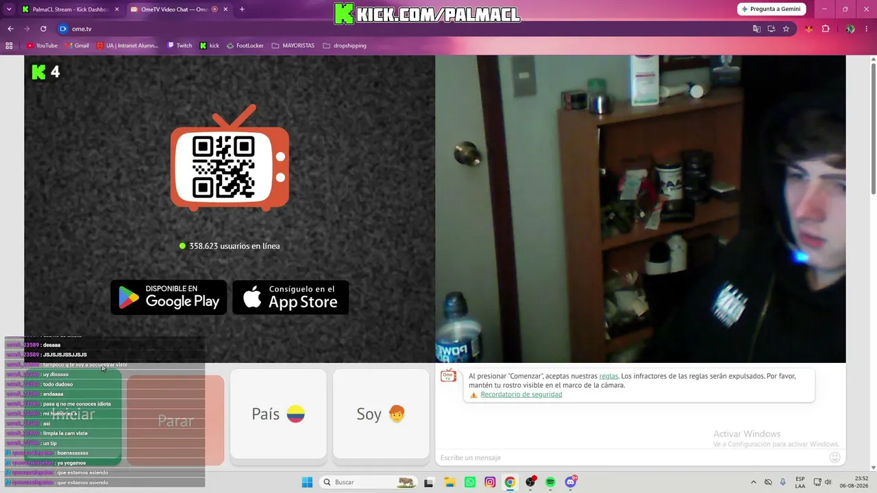This screenshot has height=493, width=877.
Task: Open the Chrome profile avatar menu
Action: tap(850, 29)
